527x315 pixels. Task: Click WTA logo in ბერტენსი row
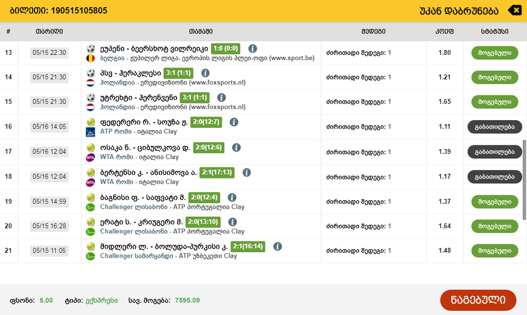coord(91,183)
